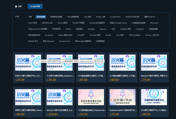176x119 pixels.
Task: Open the 谷歌商店 category
Action: click(x=79, y=29)
